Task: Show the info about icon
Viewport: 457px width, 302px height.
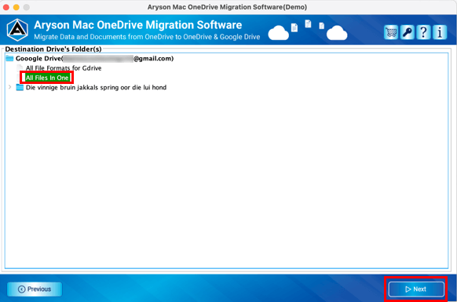Action: point(440,32)
